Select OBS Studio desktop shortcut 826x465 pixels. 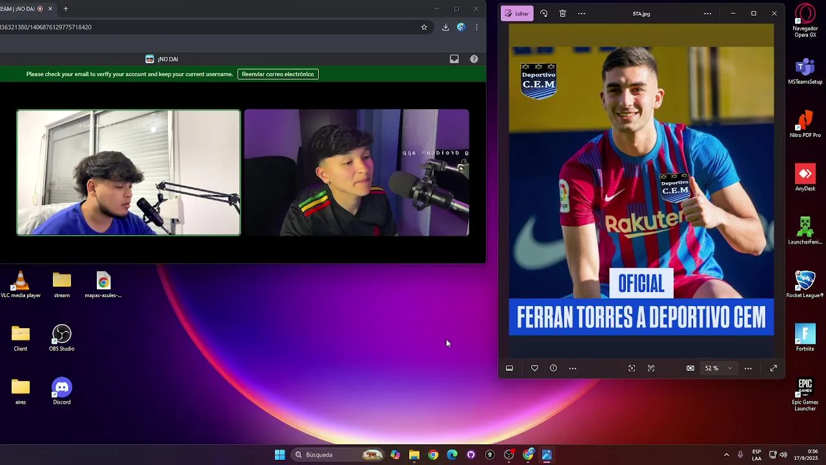pos(62,338)
